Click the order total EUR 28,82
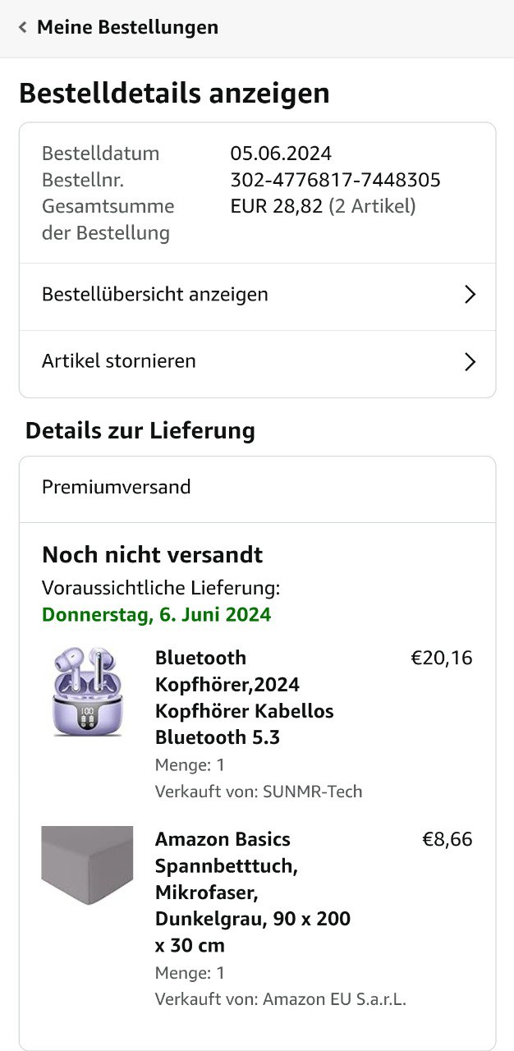The width and height of the screenshot is (514, 1051). click(277, 206)
